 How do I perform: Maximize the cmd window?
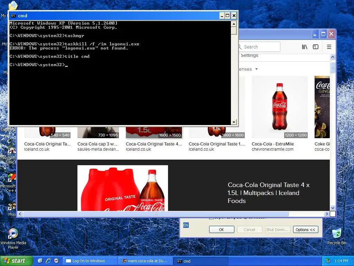pos(227,16)
